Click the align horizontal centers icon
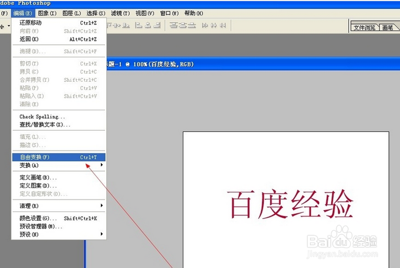The image size is (400, 268). tap(148, 25)
